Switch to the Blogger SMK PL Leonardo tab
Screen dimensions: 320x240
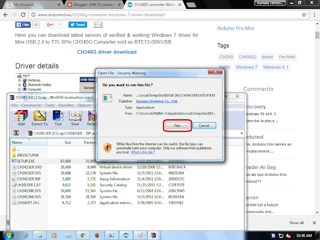pos(94,4)
